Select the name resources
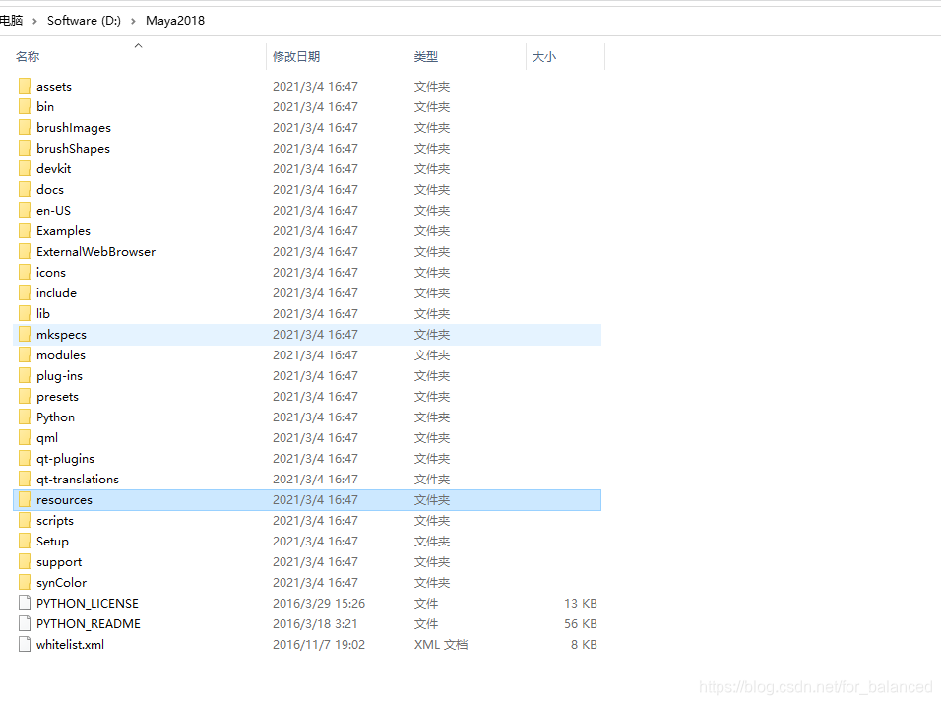941x705 pixels. tap(64, 500)
